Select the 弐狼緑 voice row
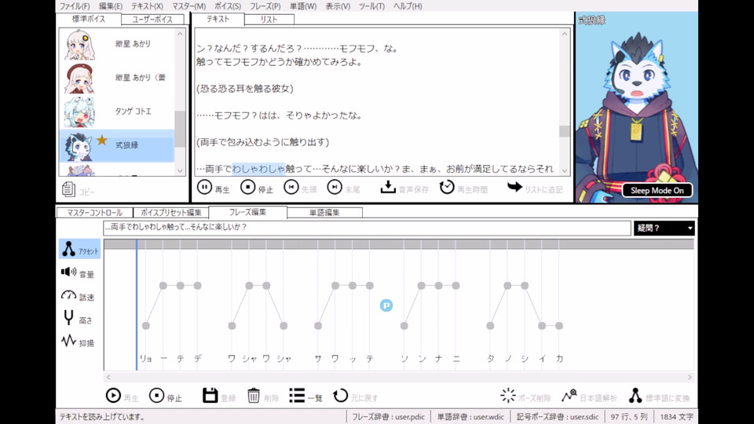 pyautogui.click(x=117, y=145)
